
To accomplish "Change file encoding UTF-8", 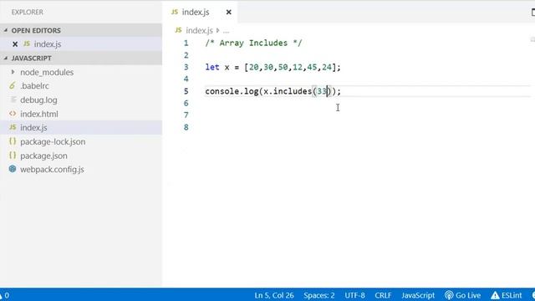I will point(354,295).
